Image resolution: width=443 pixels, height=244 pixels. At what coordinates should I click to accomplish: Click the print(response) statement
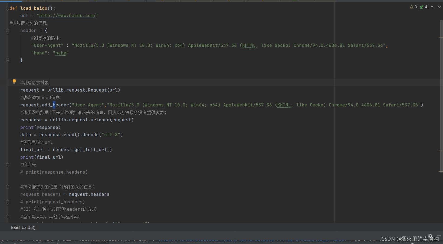click(x=40, y=127)
